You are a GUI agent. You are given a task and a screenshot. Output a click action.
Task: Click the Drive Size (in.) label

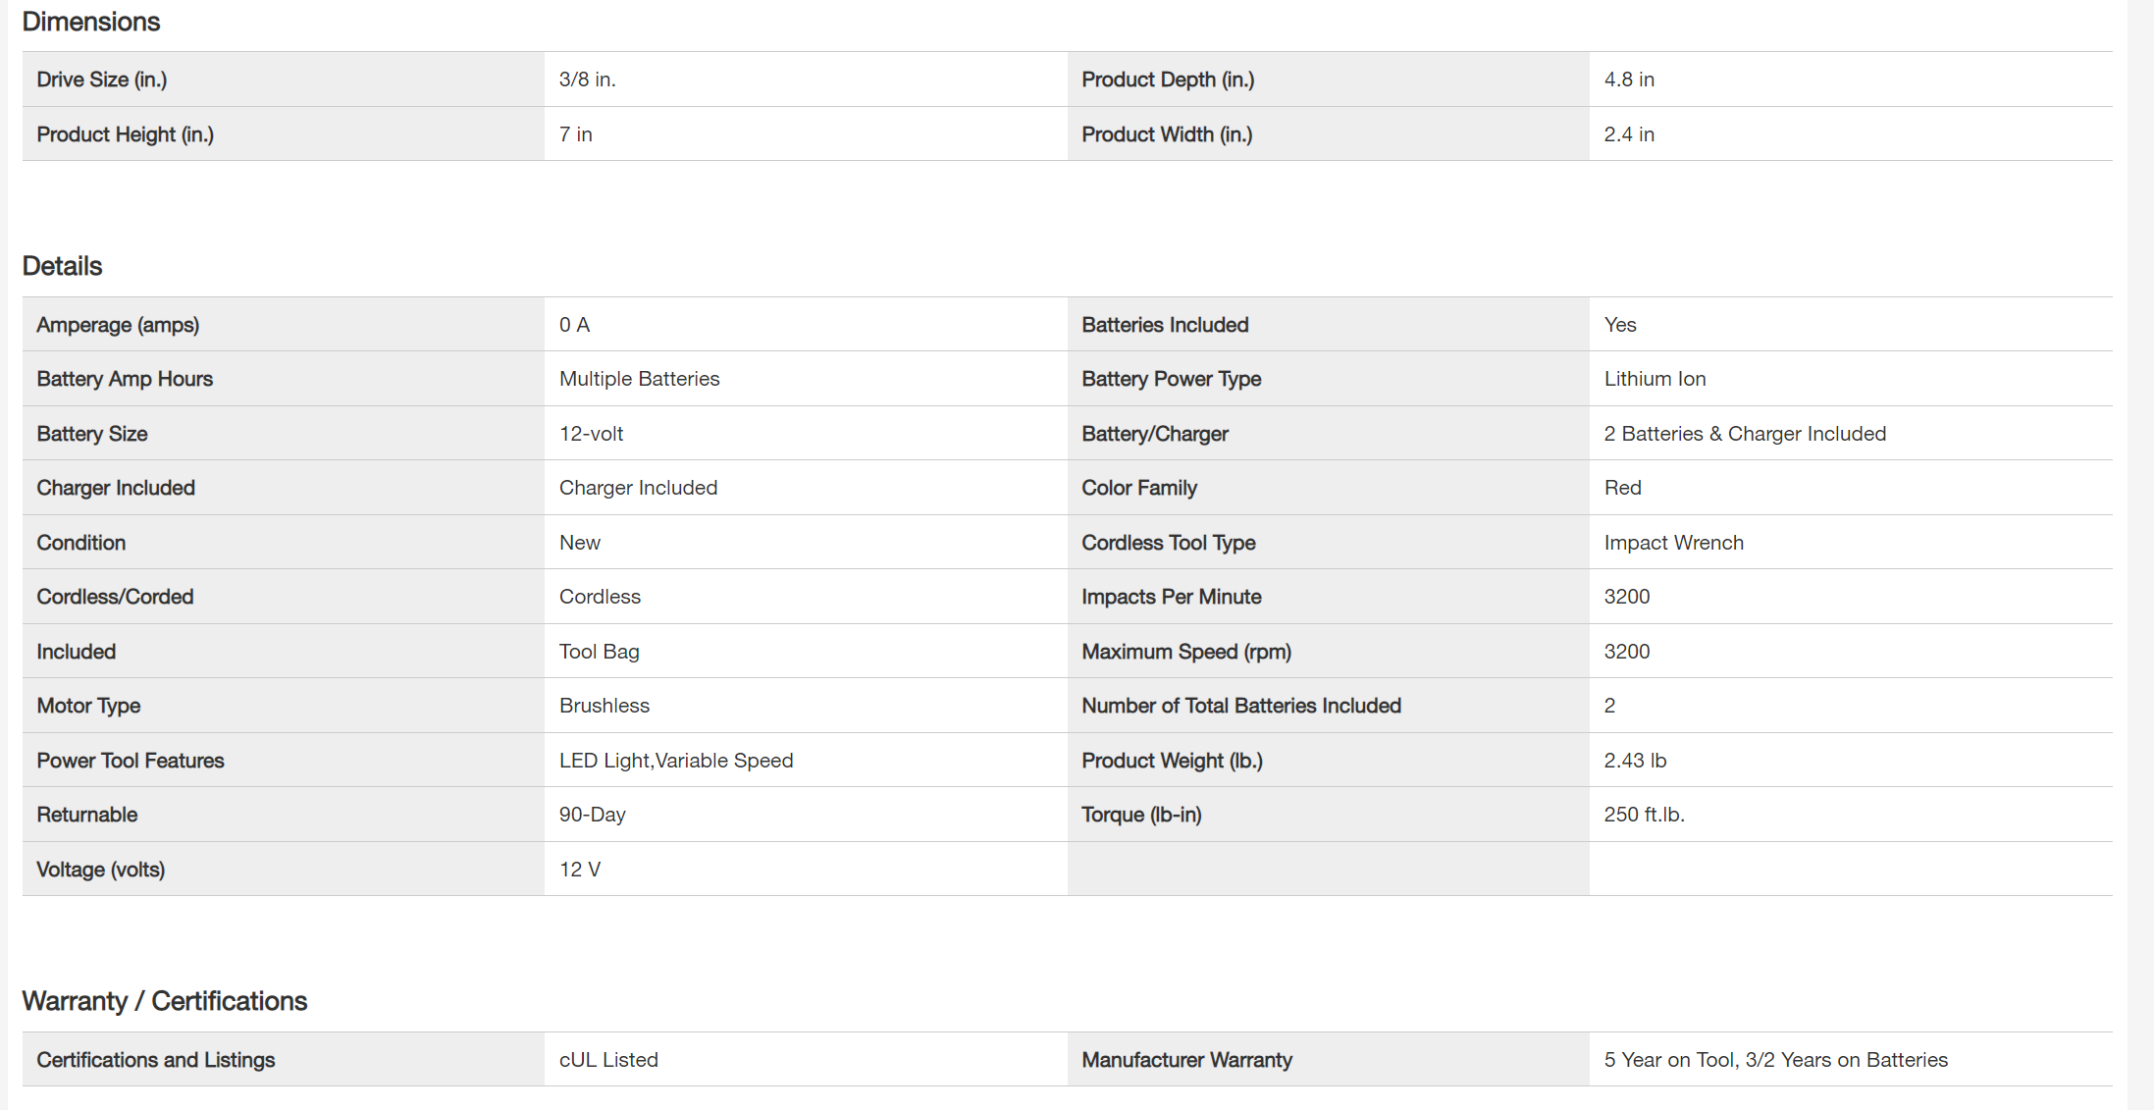coord(101,79)
